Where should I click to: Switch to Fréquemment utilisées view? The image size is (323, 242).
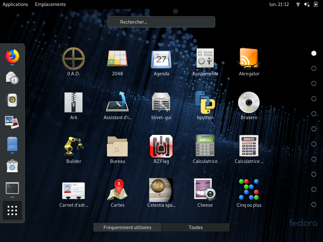pos(127,228)
